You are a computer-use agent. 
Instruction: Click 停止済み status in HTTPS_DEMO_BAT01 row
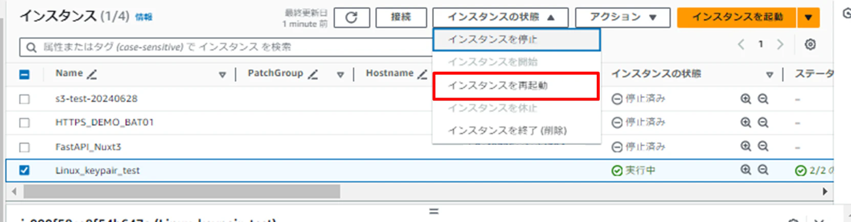click(x=645, y=122)
